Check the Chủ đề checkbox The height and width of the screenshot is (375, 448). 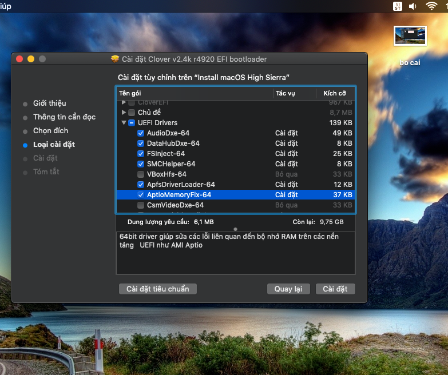click(132, 113)
